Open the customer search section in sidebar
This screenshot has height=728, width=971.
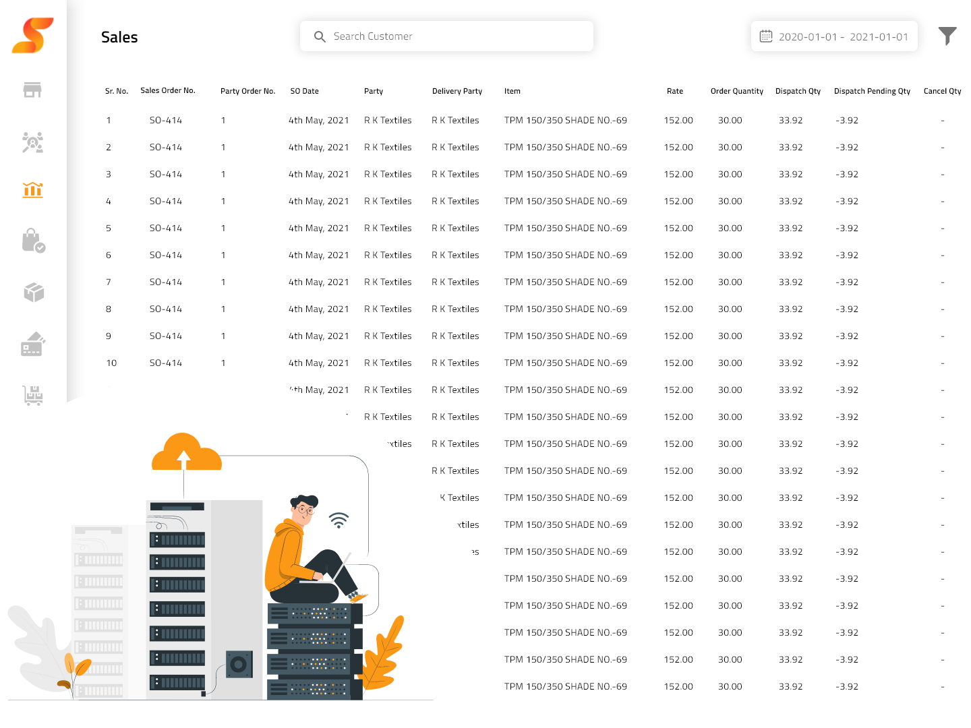(x=33, y=142)
